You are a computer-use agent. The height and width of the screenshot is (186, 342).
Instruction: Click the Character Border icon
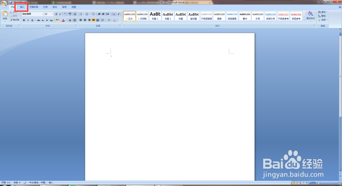point(75,14)
